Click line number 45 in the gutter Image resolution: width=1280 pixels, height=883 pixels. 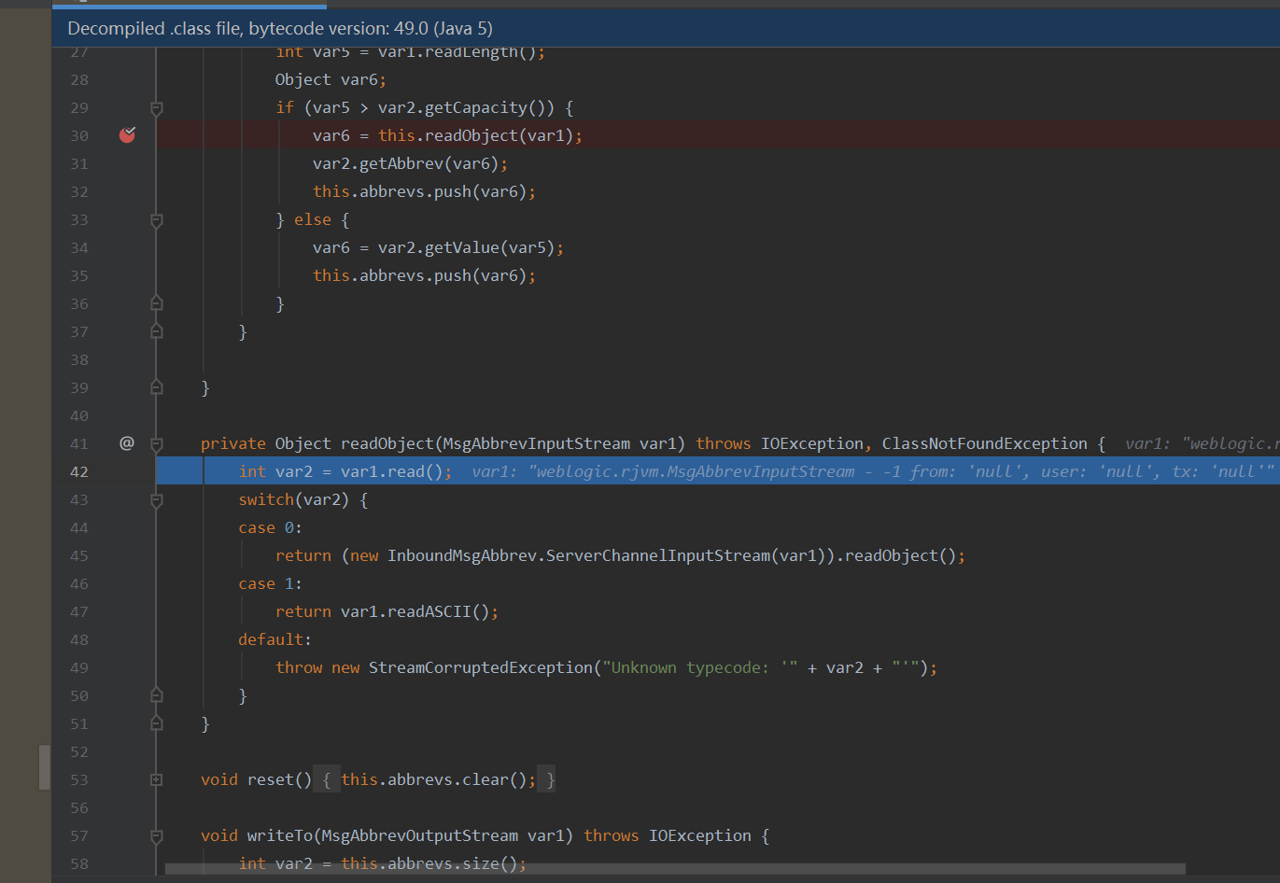pyautogui.click(x=79, y=556)
